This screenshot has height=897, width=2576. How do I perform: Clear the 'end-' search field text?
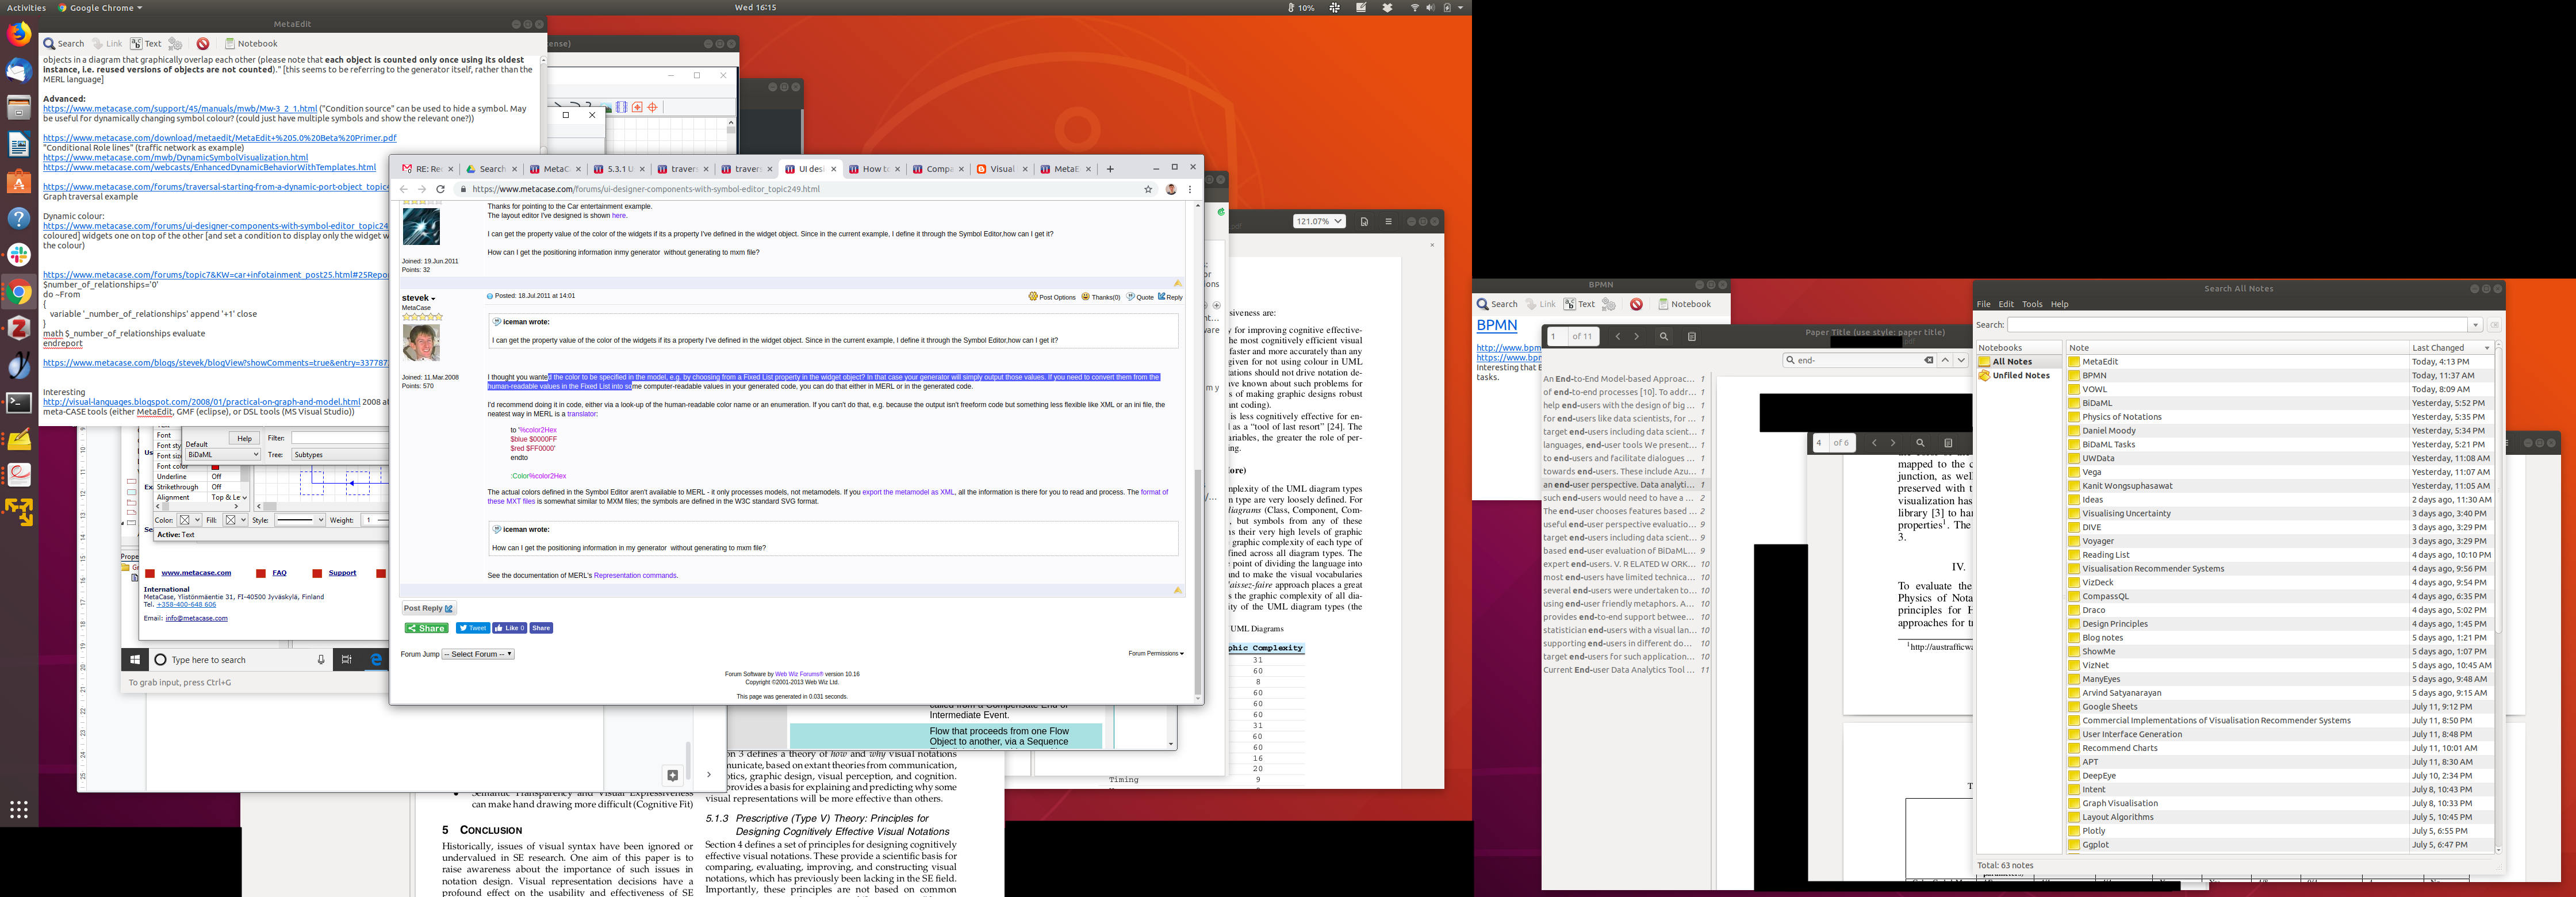[1928, 360]
